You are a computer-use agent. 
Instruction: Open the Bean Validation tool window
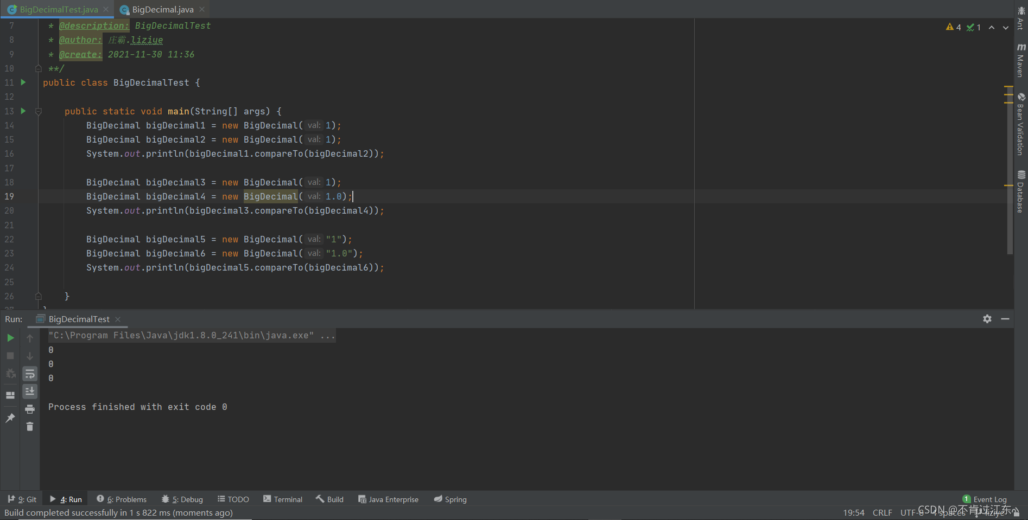coord(1021,124)
